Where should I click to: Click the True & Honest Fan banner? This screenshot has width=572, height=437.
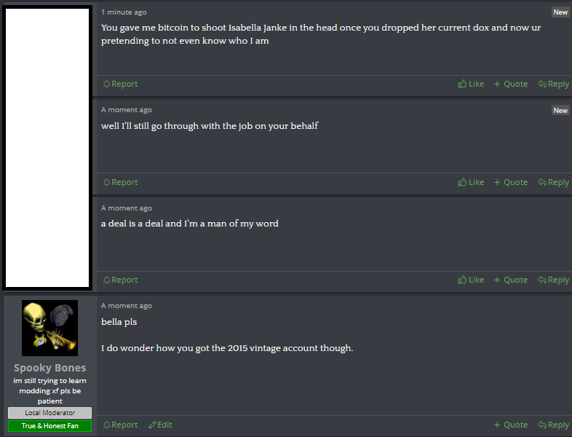coord(50,425)
